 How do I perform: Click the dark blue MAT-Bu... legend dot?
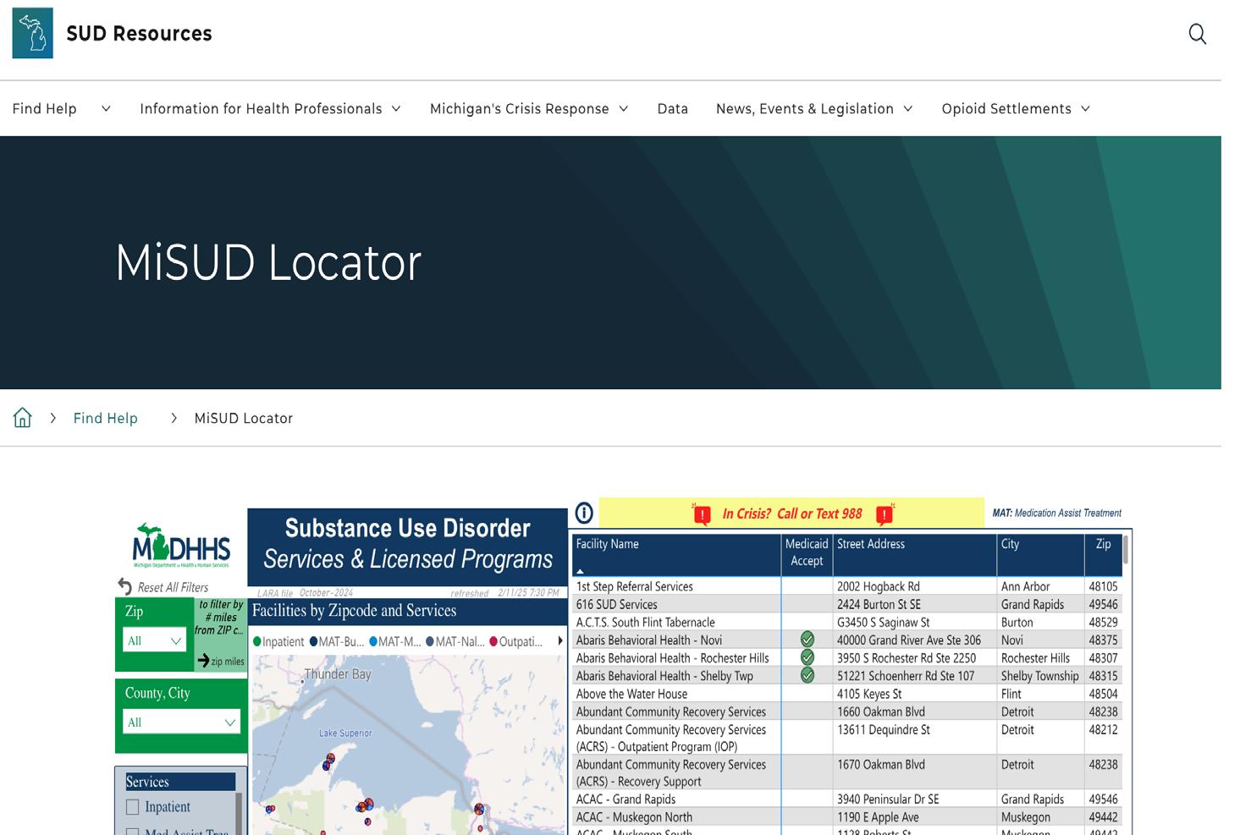(x=313, y=641)
